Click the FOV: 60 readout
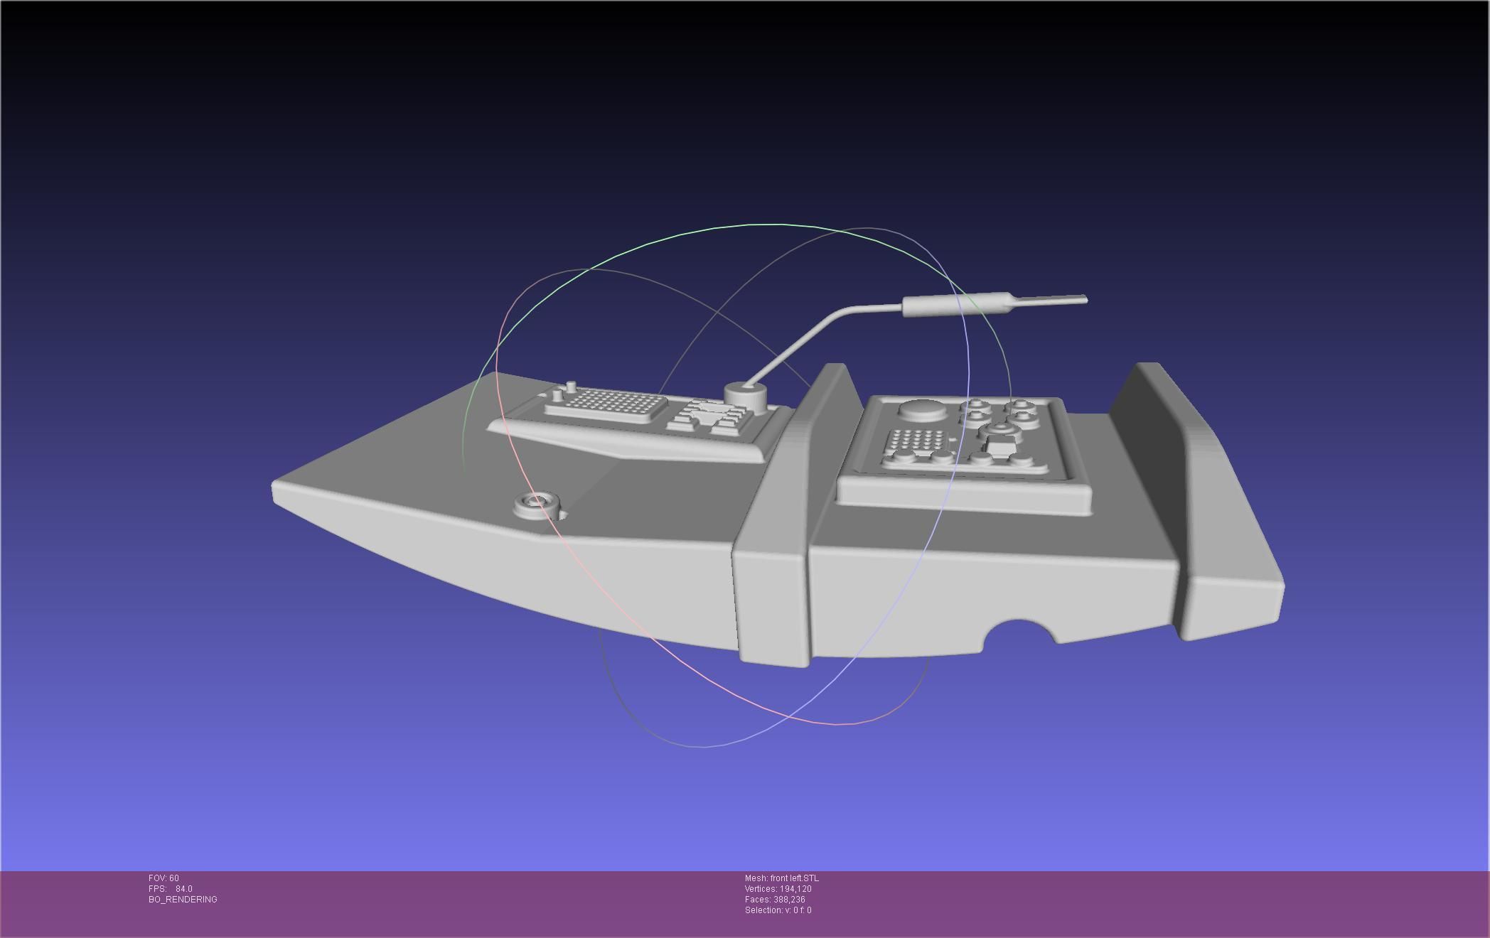The width and height of the screenshot is (1490, 938). point(164,878)
